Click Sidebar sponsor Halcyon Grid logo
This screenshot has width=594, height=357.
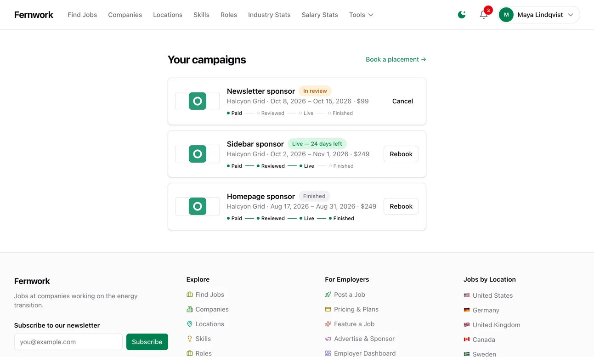click(198, 154)
